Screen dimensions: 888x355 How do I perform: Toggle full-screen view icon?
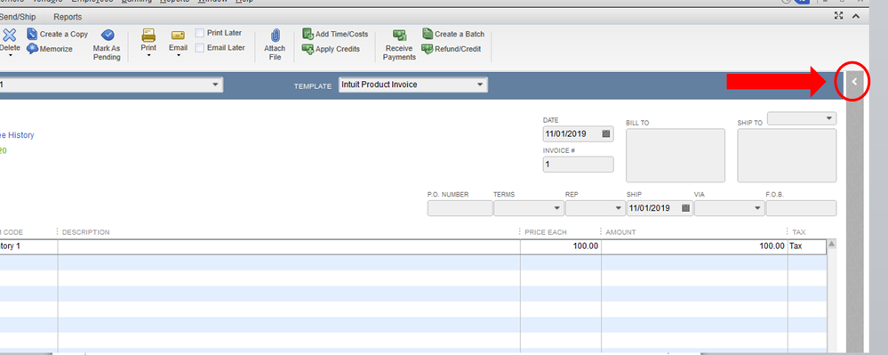pos(839,16)
